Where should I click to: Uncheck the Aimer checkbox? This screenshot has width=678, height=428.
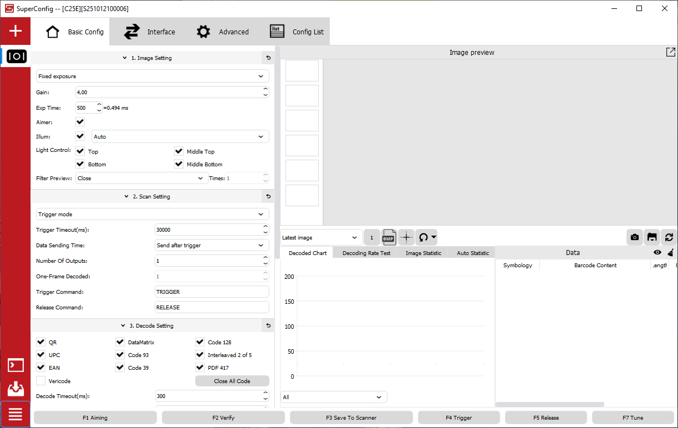(80, 121)
